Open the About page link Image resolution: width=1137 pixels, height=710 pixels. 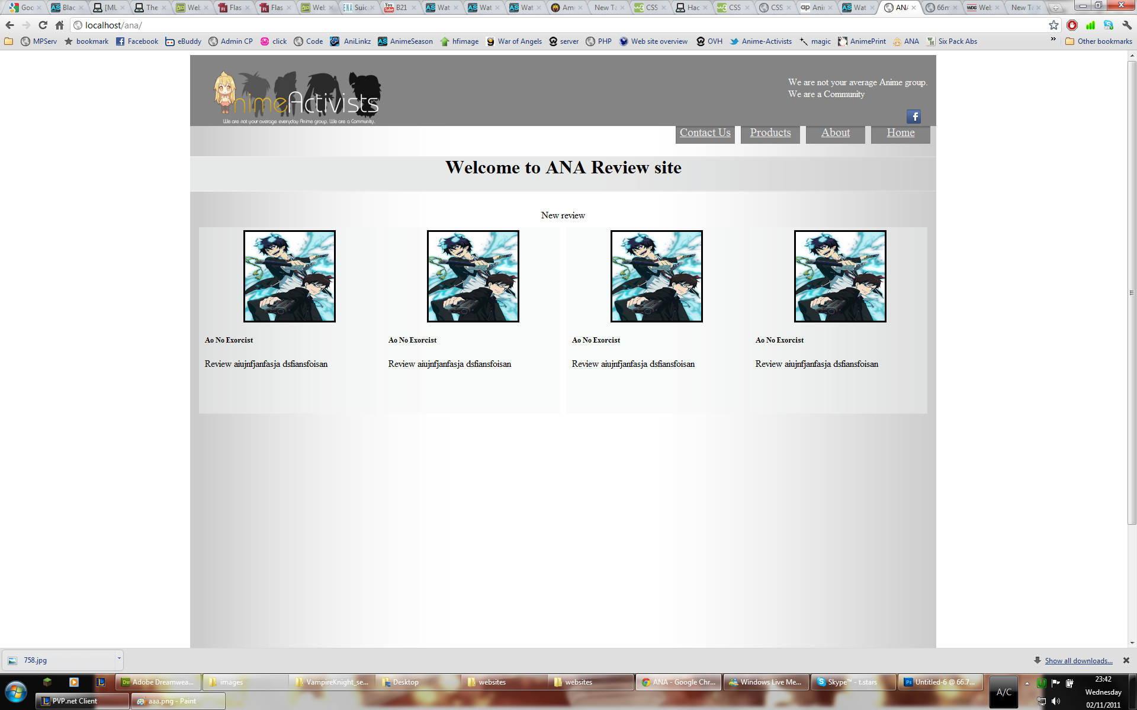click(x=835, y=133)
